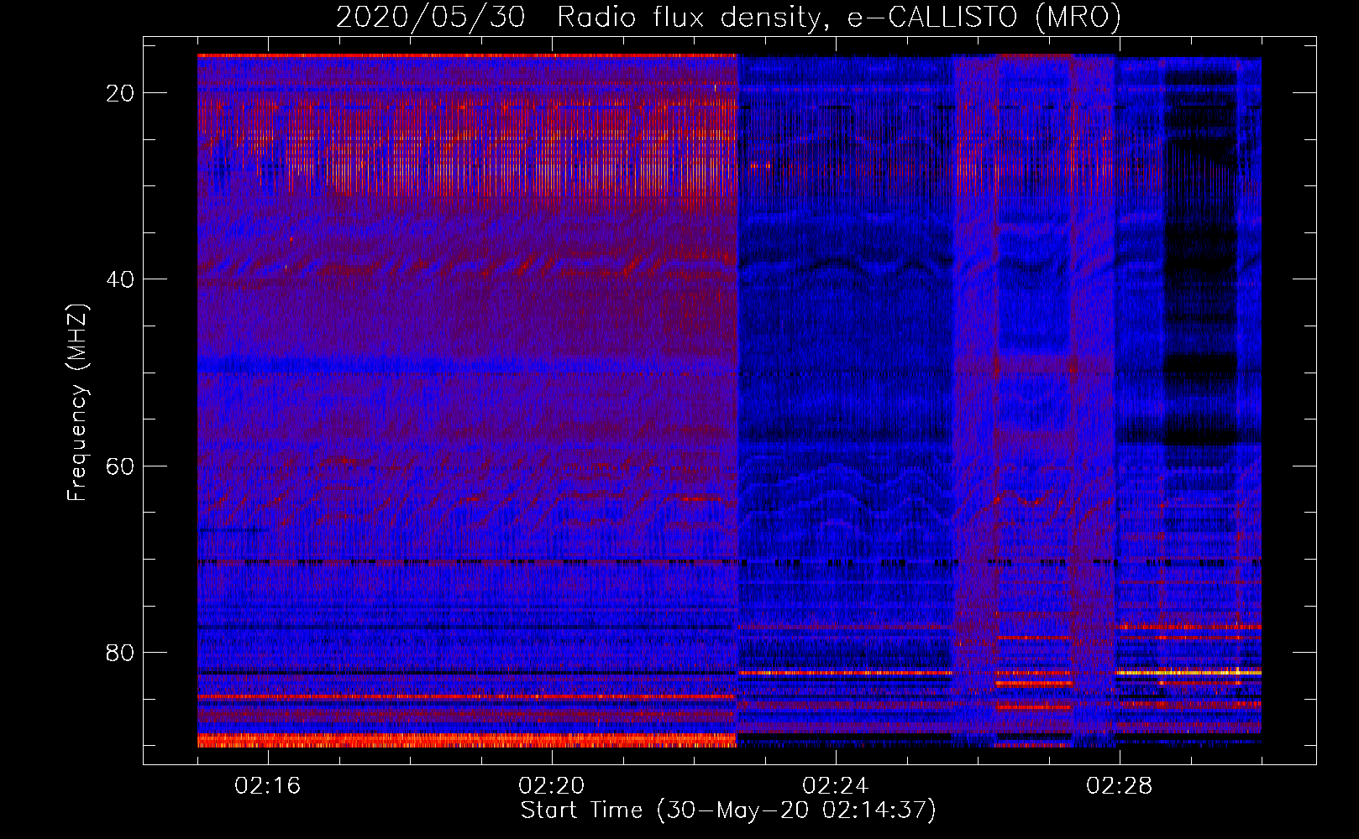Click the 20 MHz frequency tick label
Viewport: 1359px width, 839px height.
[121, 93]
